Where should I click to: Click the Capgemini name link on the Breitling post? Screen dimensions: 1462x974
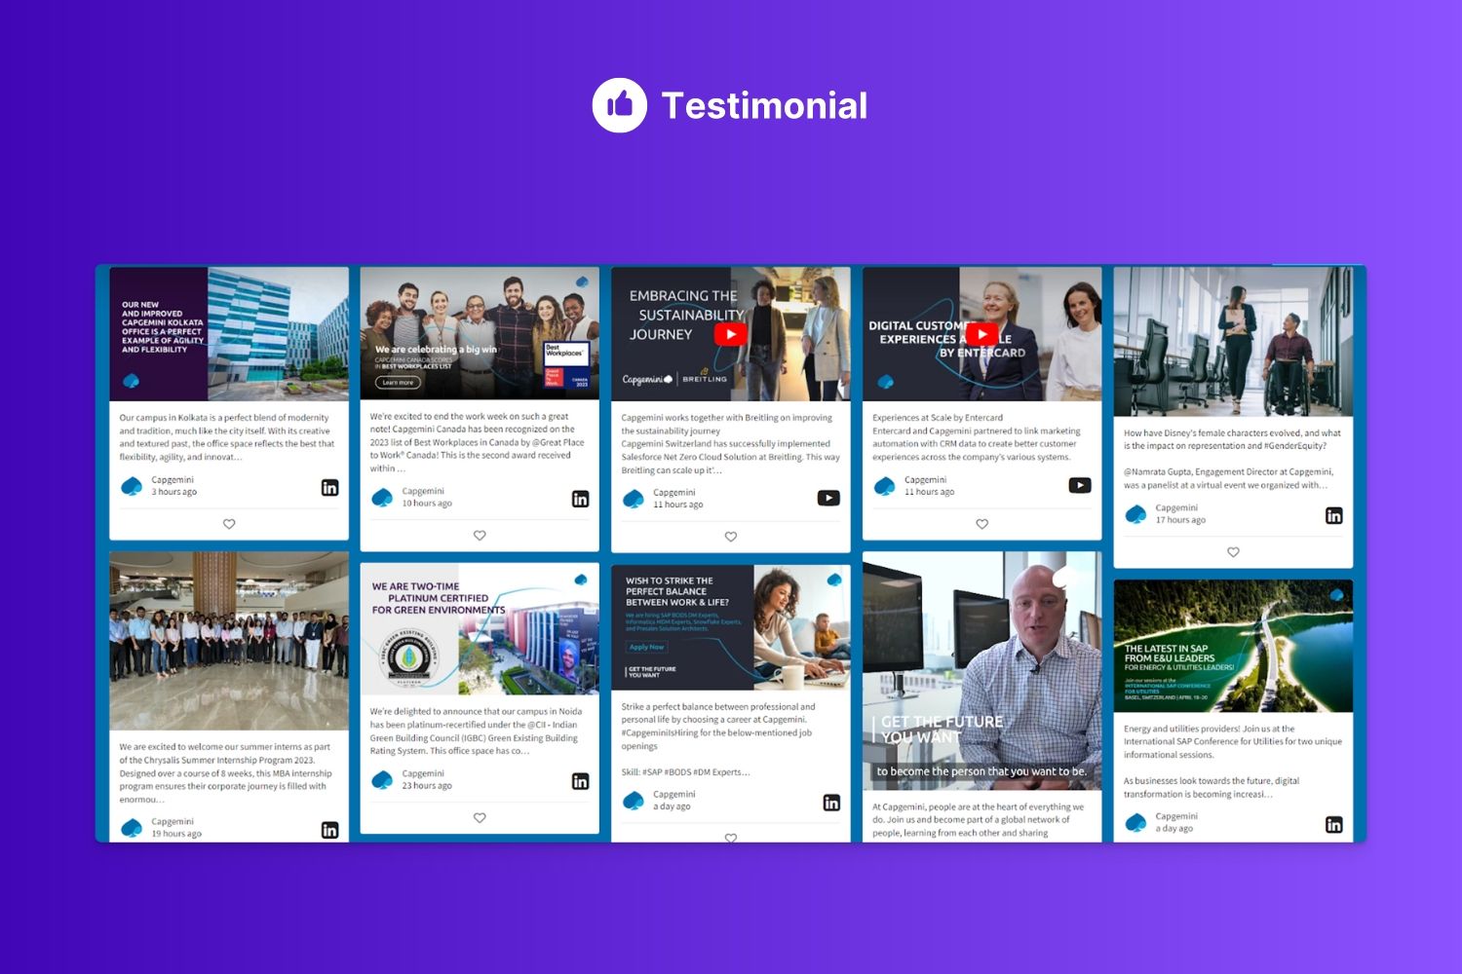[674, 493]
